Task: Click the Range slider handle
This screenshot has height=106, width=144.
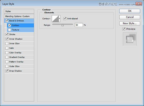Action: point(63,25)
